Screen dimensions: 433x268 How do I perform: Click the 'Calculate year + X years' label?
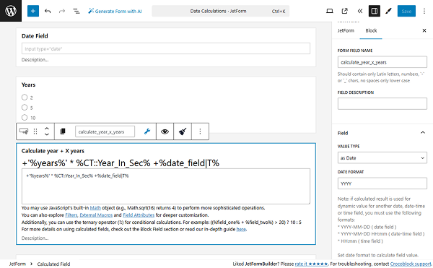(x=53, y=151)
